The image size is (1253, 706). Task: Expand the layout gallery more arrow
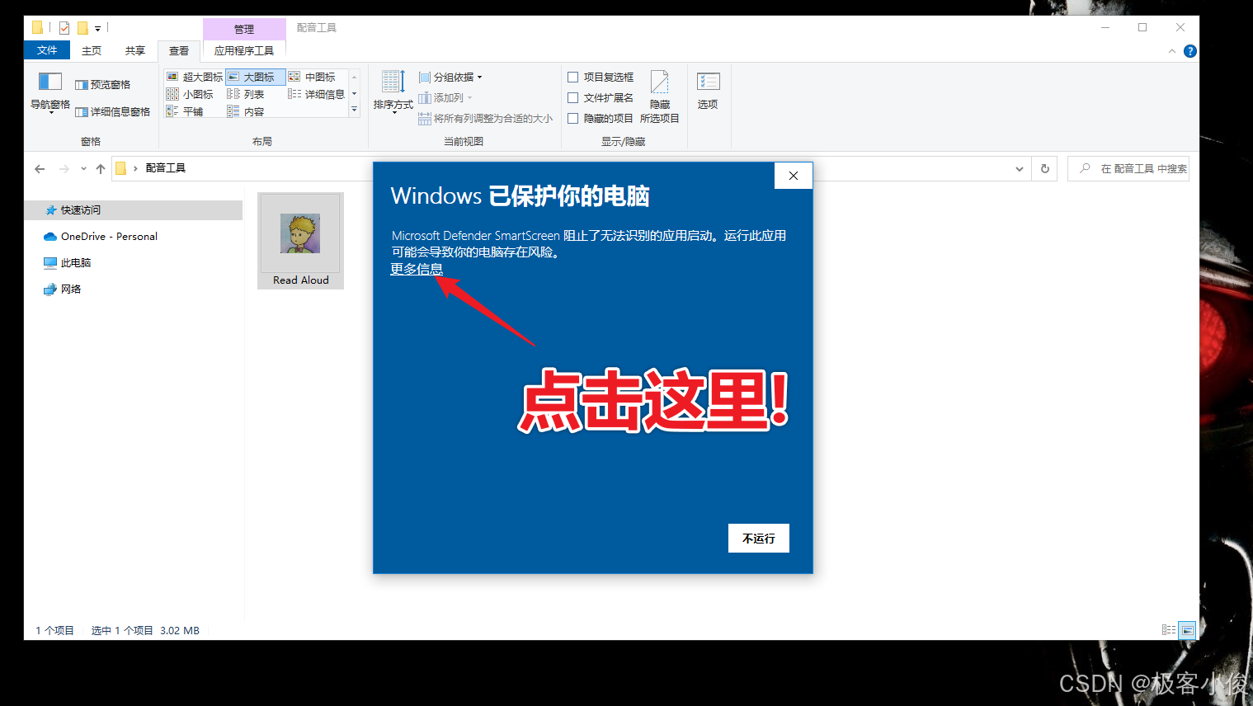click(355, 110)
